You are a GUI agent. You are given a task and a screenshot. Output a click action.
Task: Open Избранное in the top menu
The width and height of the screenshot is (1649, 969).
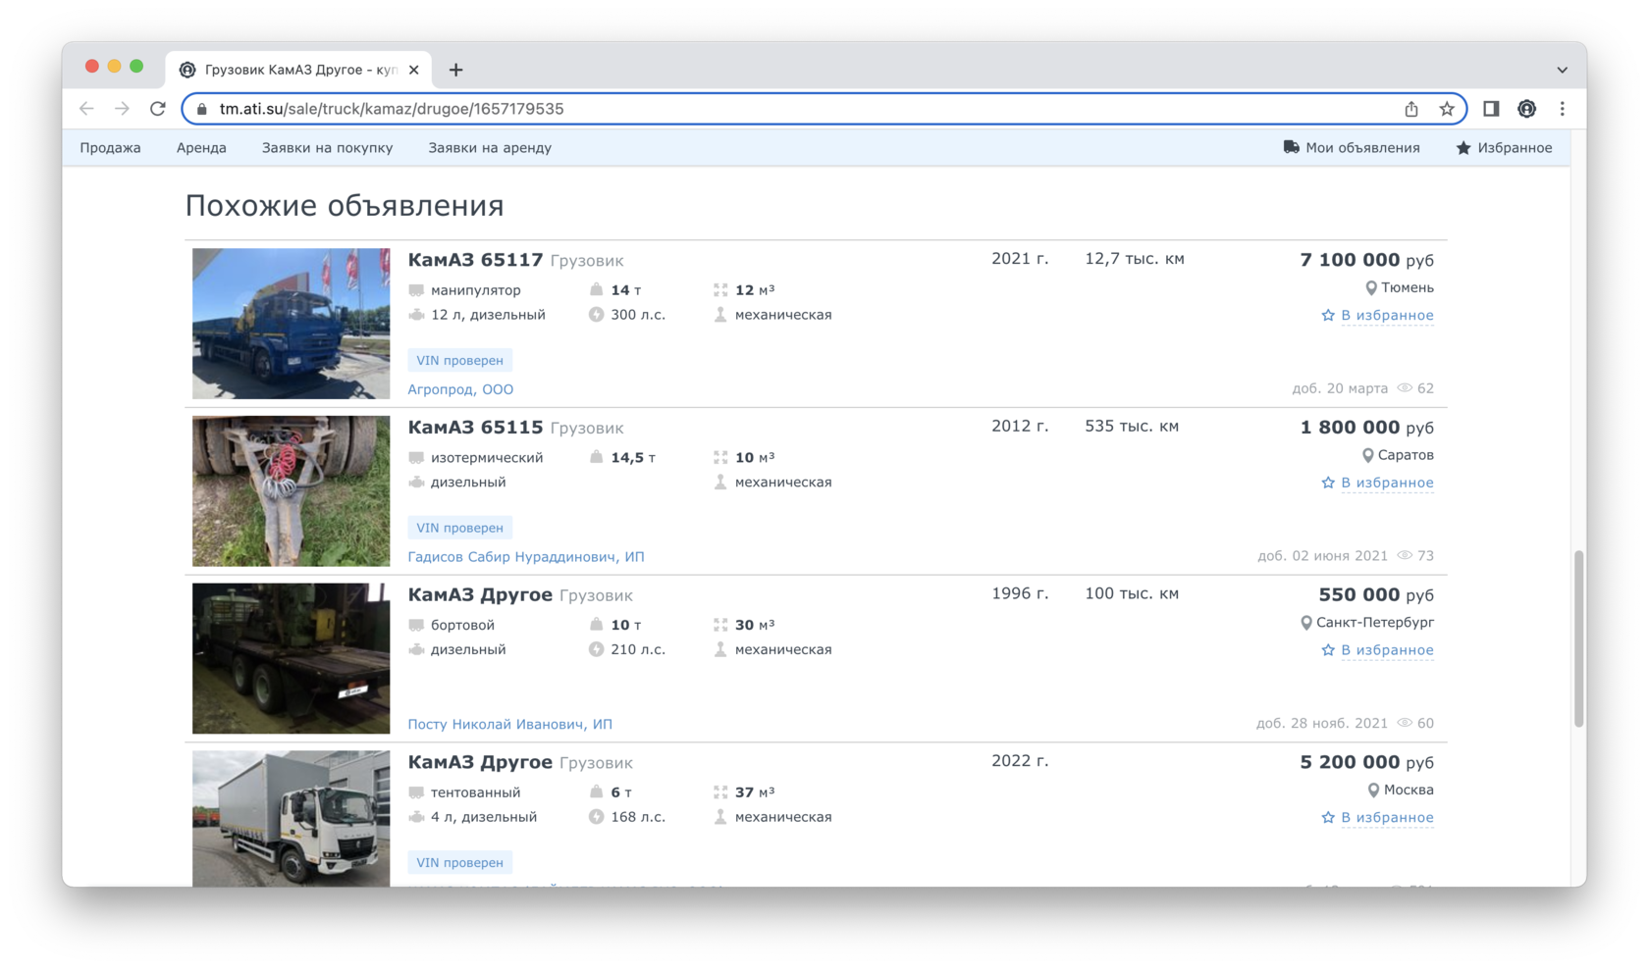pyautogui.click(x=1515, y=148)
